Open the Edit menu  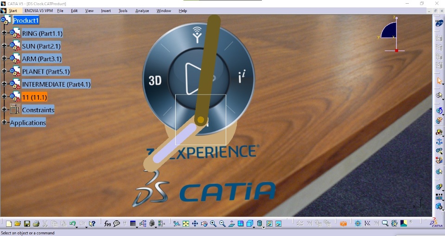74,11
